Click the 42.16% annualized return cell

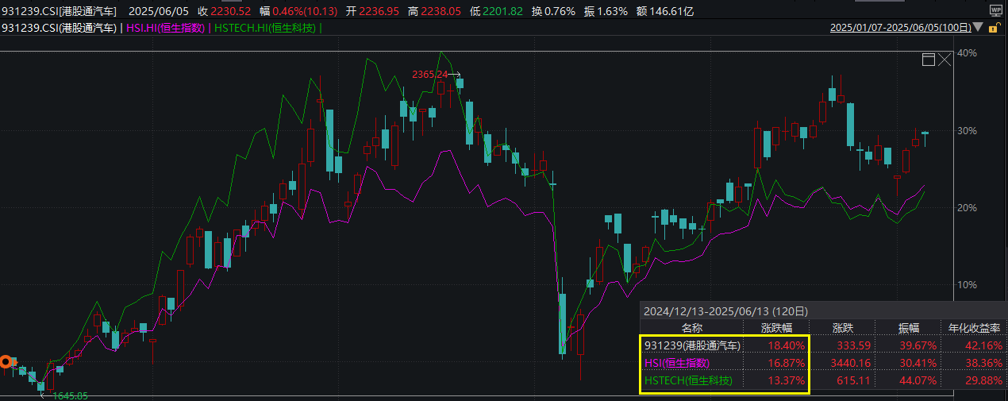coord(984,345)
